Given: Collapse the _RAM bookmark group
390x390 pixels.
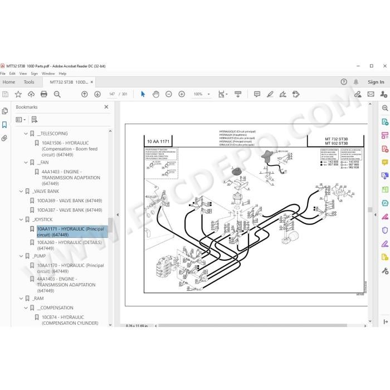Looking at the screenshot, I should 21,299.
